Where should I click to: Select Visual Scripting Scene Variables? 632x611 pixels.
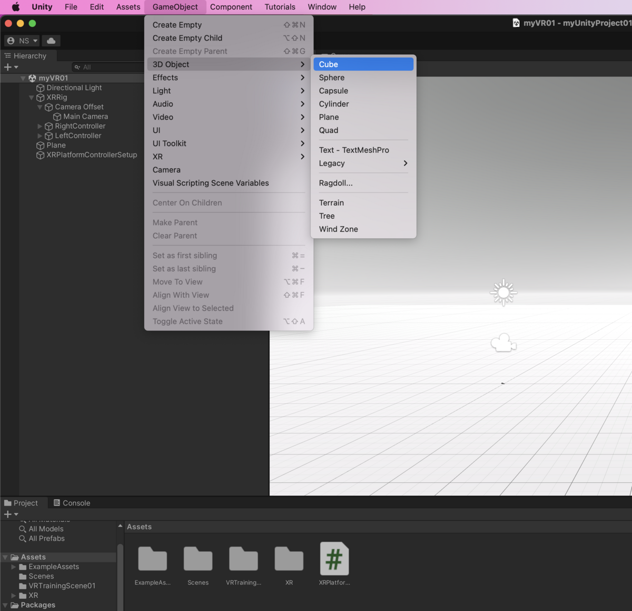229,183
